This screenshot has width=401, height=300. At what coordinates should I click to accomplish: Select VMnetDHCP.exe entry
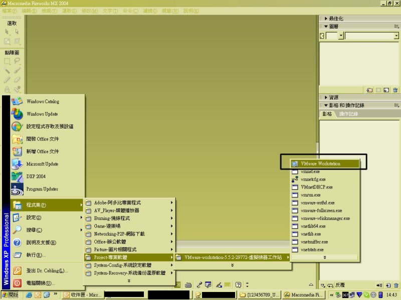pyautogui.click(x=325, y=187)
